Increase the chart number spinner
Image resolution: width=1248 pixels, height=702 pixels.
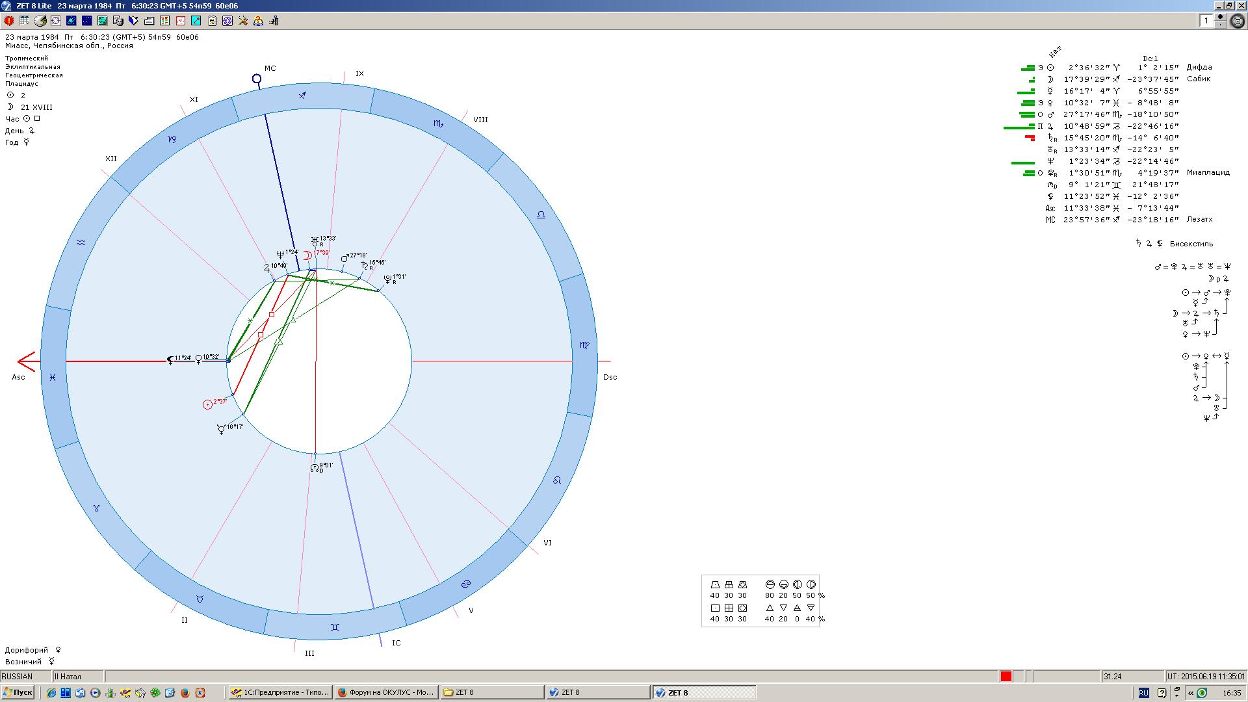(1220, 17)
